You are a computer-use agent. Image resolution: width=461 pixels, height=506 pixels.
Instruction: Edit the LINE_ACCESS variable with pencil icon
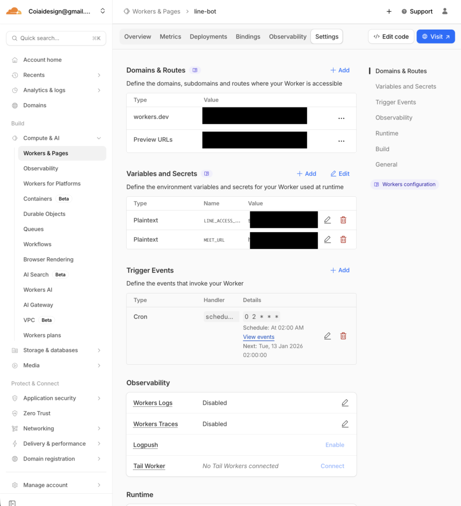pyautogui.click(x=327, y=220)
